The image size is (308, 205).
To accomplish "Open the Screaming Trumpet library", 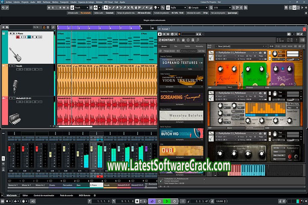I will [181, 97].
